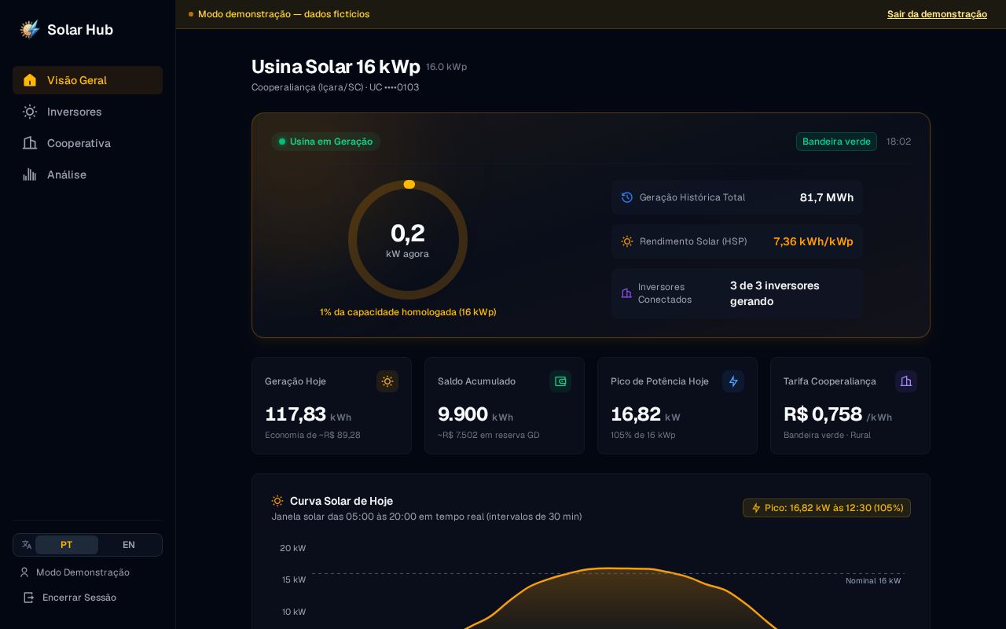Click the 9.900 kWh balance value
The image size is (1006, 629).
pos(475,414)
